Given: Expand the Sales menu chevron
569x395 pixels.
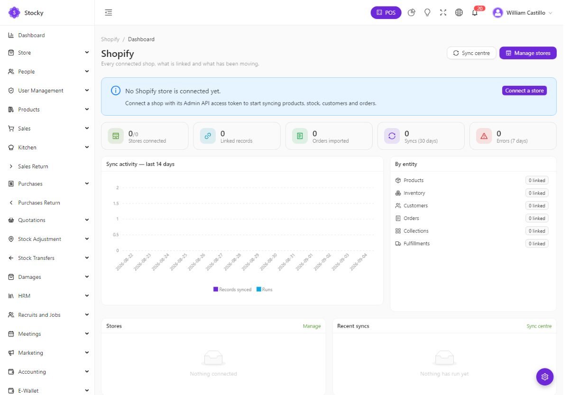Looking at the screenshot, I should tap(87, 129).
